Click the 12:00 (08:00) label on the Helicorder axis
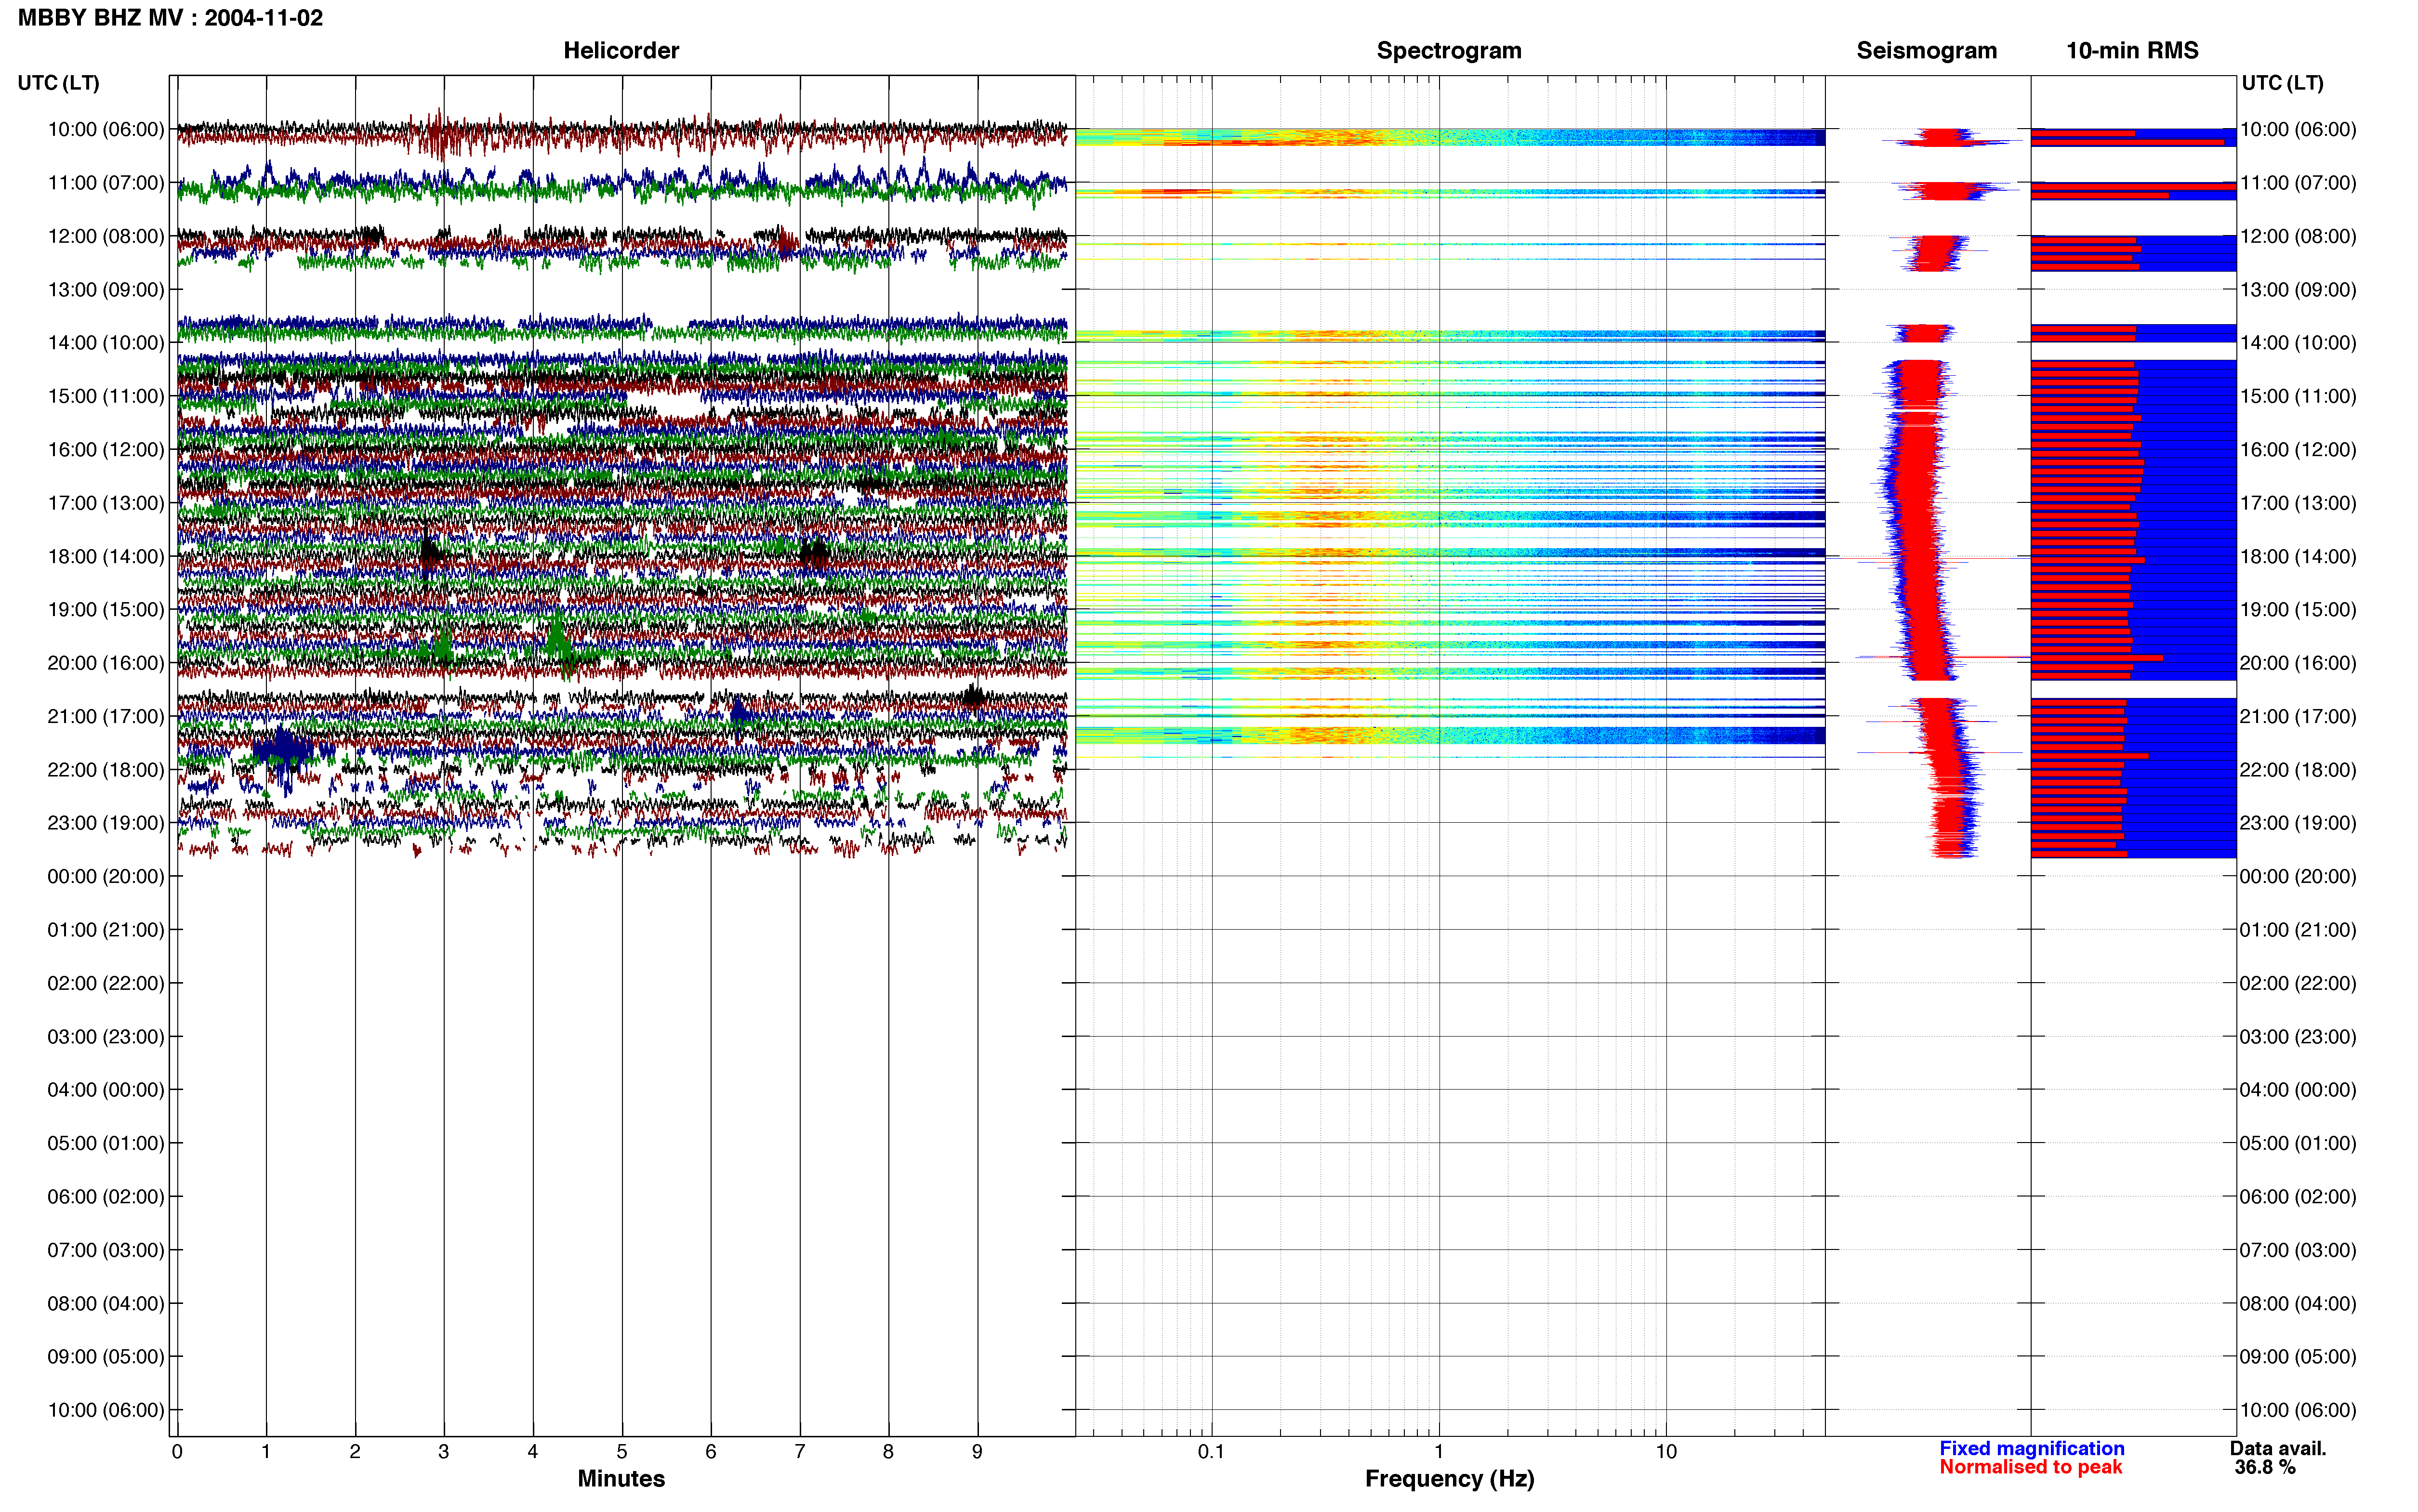Image resolution: width=2418 pixels, height=1512 pixels. [x=106, y=236]
